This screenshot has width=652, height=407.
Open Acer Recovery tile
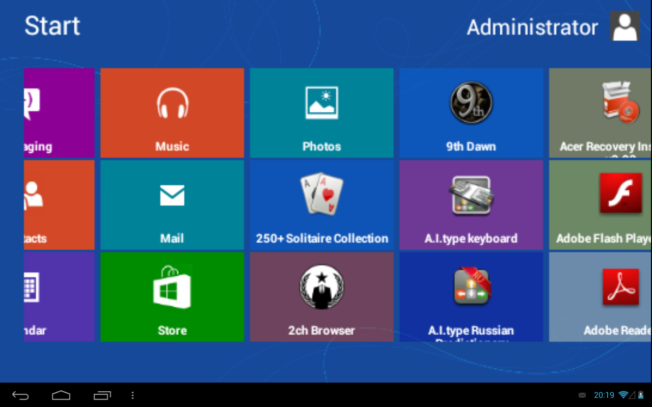pyautogui.click(x=601, y=113)
